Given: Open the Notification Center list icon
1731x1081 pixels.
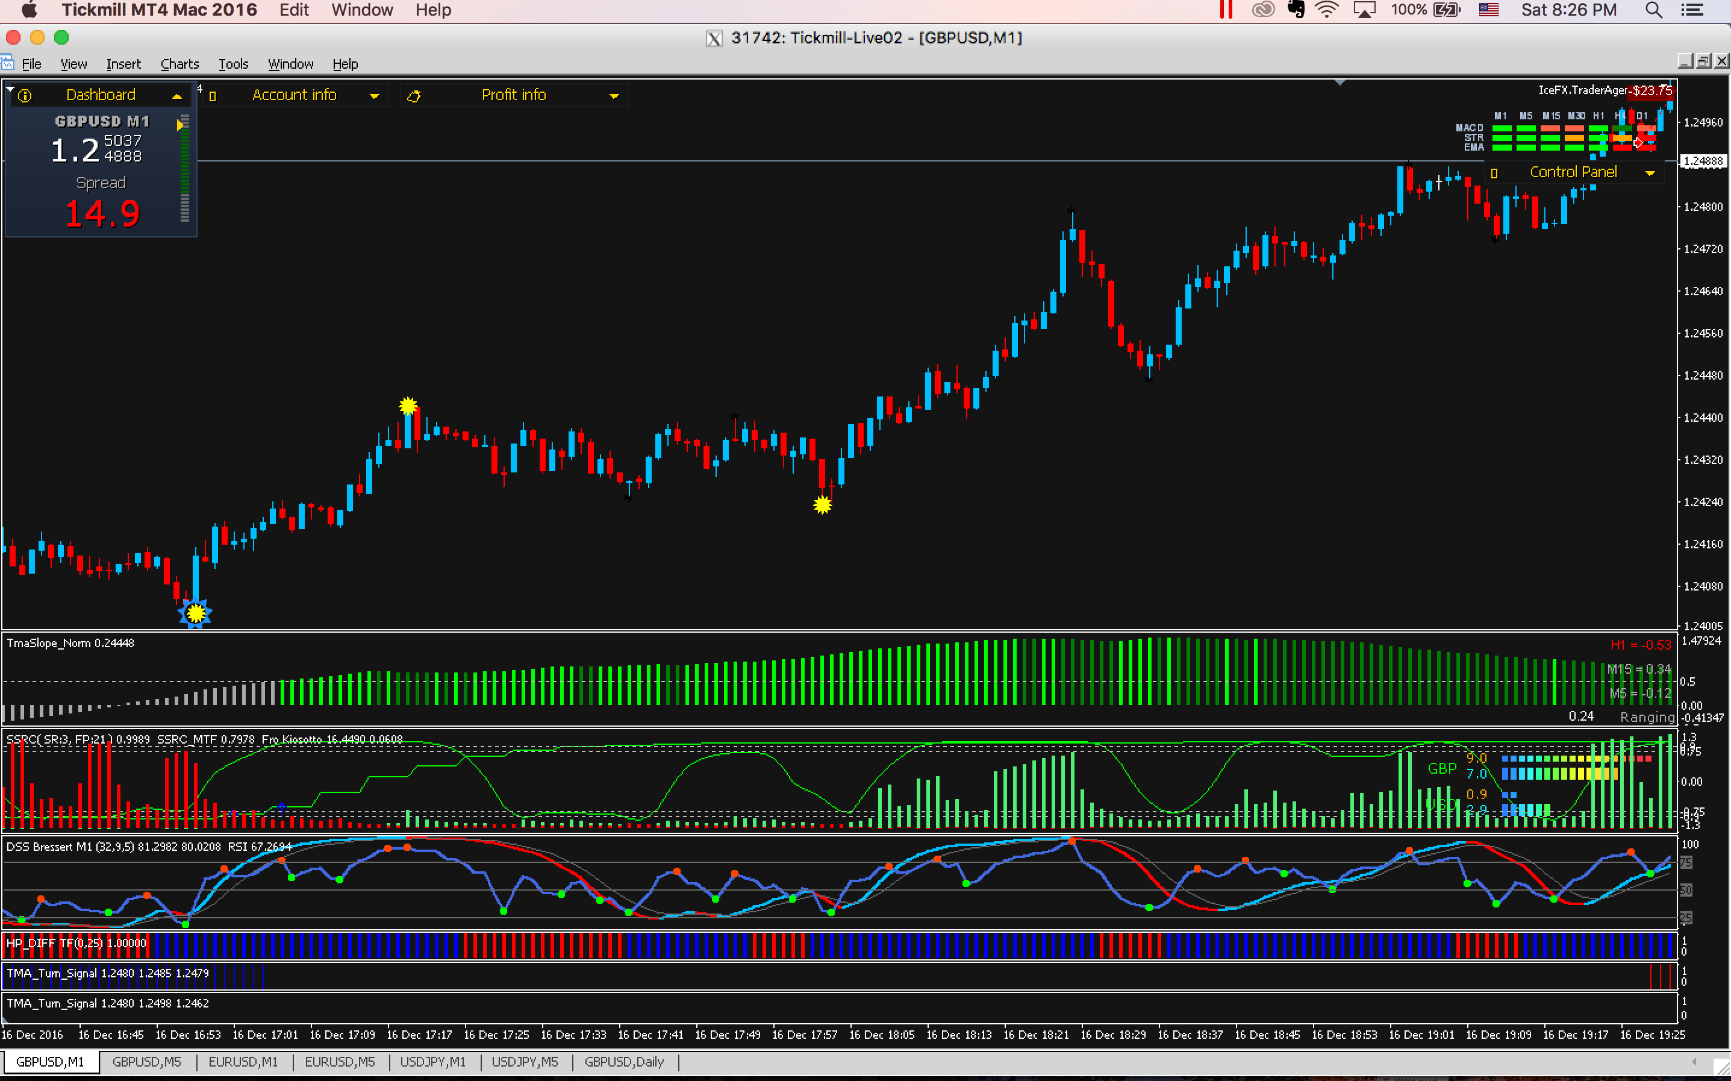Looking at the screenshot, I should (1692, 10).
